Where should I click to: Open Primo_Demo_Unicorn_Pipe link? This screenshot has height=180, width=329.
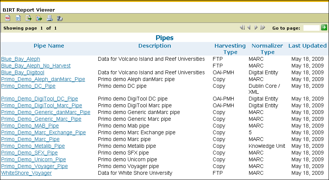point(33,159)
